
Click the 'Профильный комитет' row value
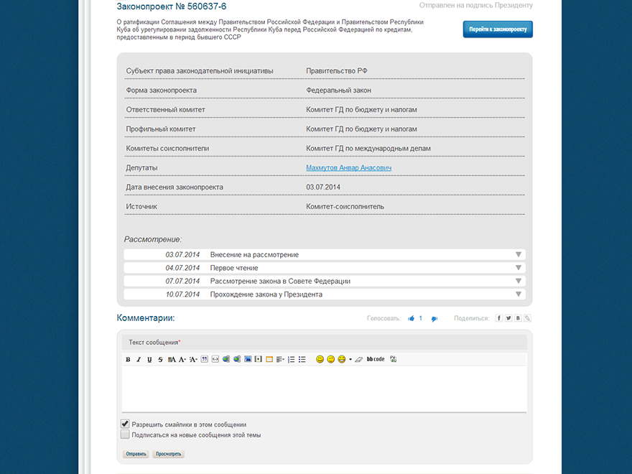tap(361, 129)
